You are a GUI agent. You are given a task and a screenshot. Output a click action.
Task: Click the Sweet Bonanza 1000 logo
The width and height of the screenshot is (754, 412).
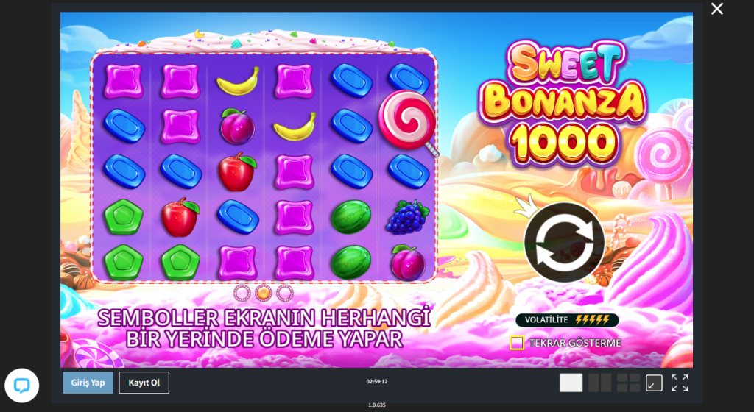562,102
